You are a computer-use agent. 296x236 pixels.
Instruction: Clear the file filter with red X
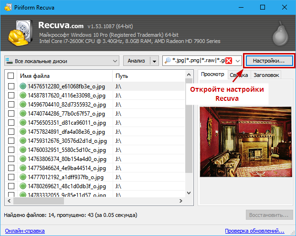tap(229, 61)
